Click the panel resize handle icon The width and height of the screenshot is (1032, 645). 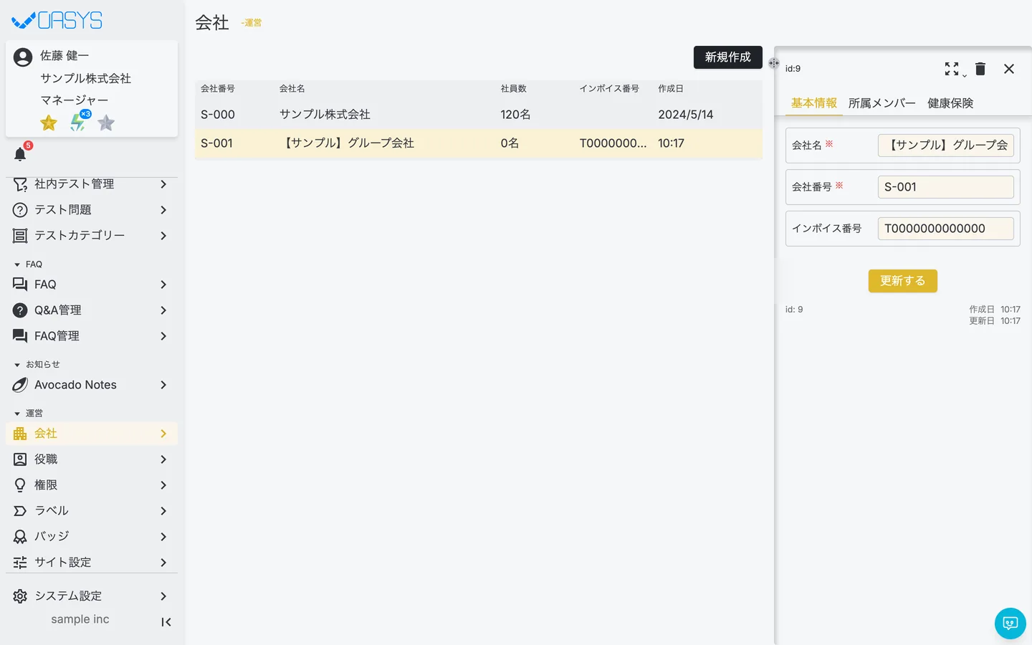pos(774,63)
